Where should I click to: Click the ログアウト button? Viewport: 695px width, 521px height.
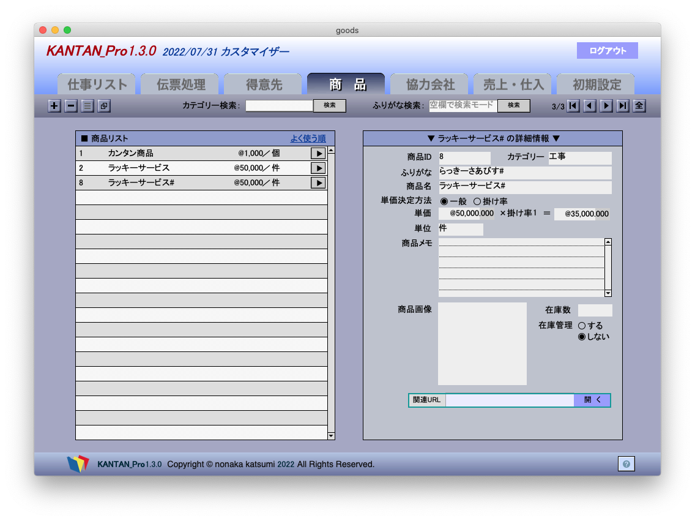pos(608,51)
